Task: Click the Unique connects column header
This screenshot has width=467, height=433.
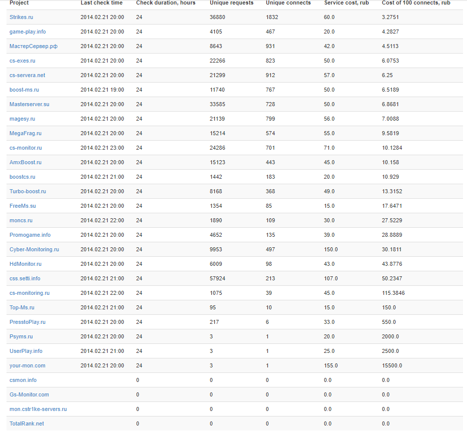Action: [x=288, y=3]
